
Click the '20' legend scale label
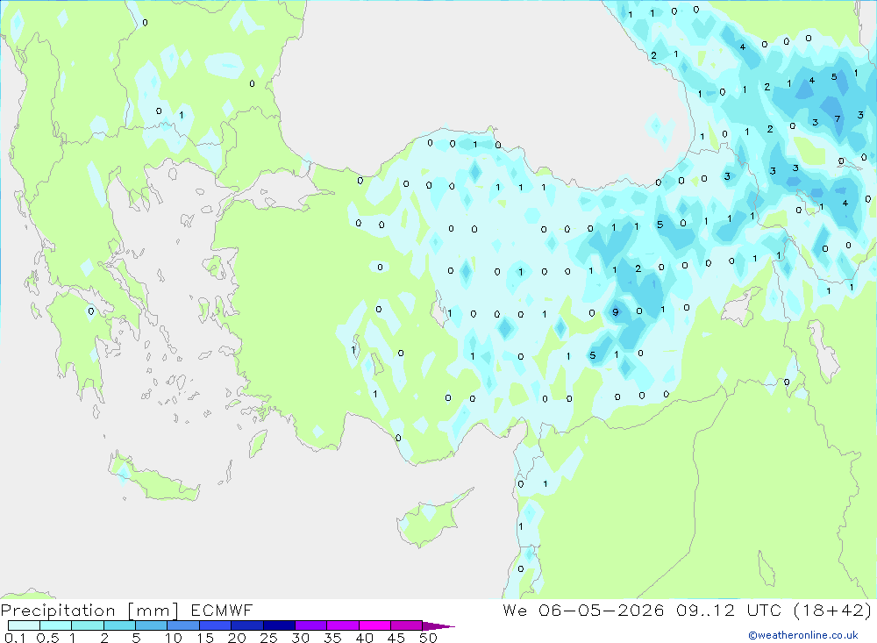coord(237,638)
